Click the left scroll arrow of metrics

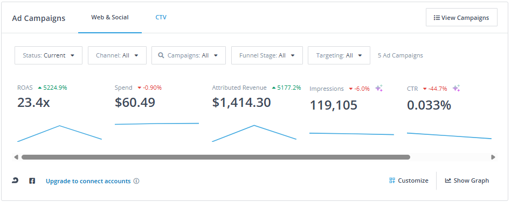[16, 157]
